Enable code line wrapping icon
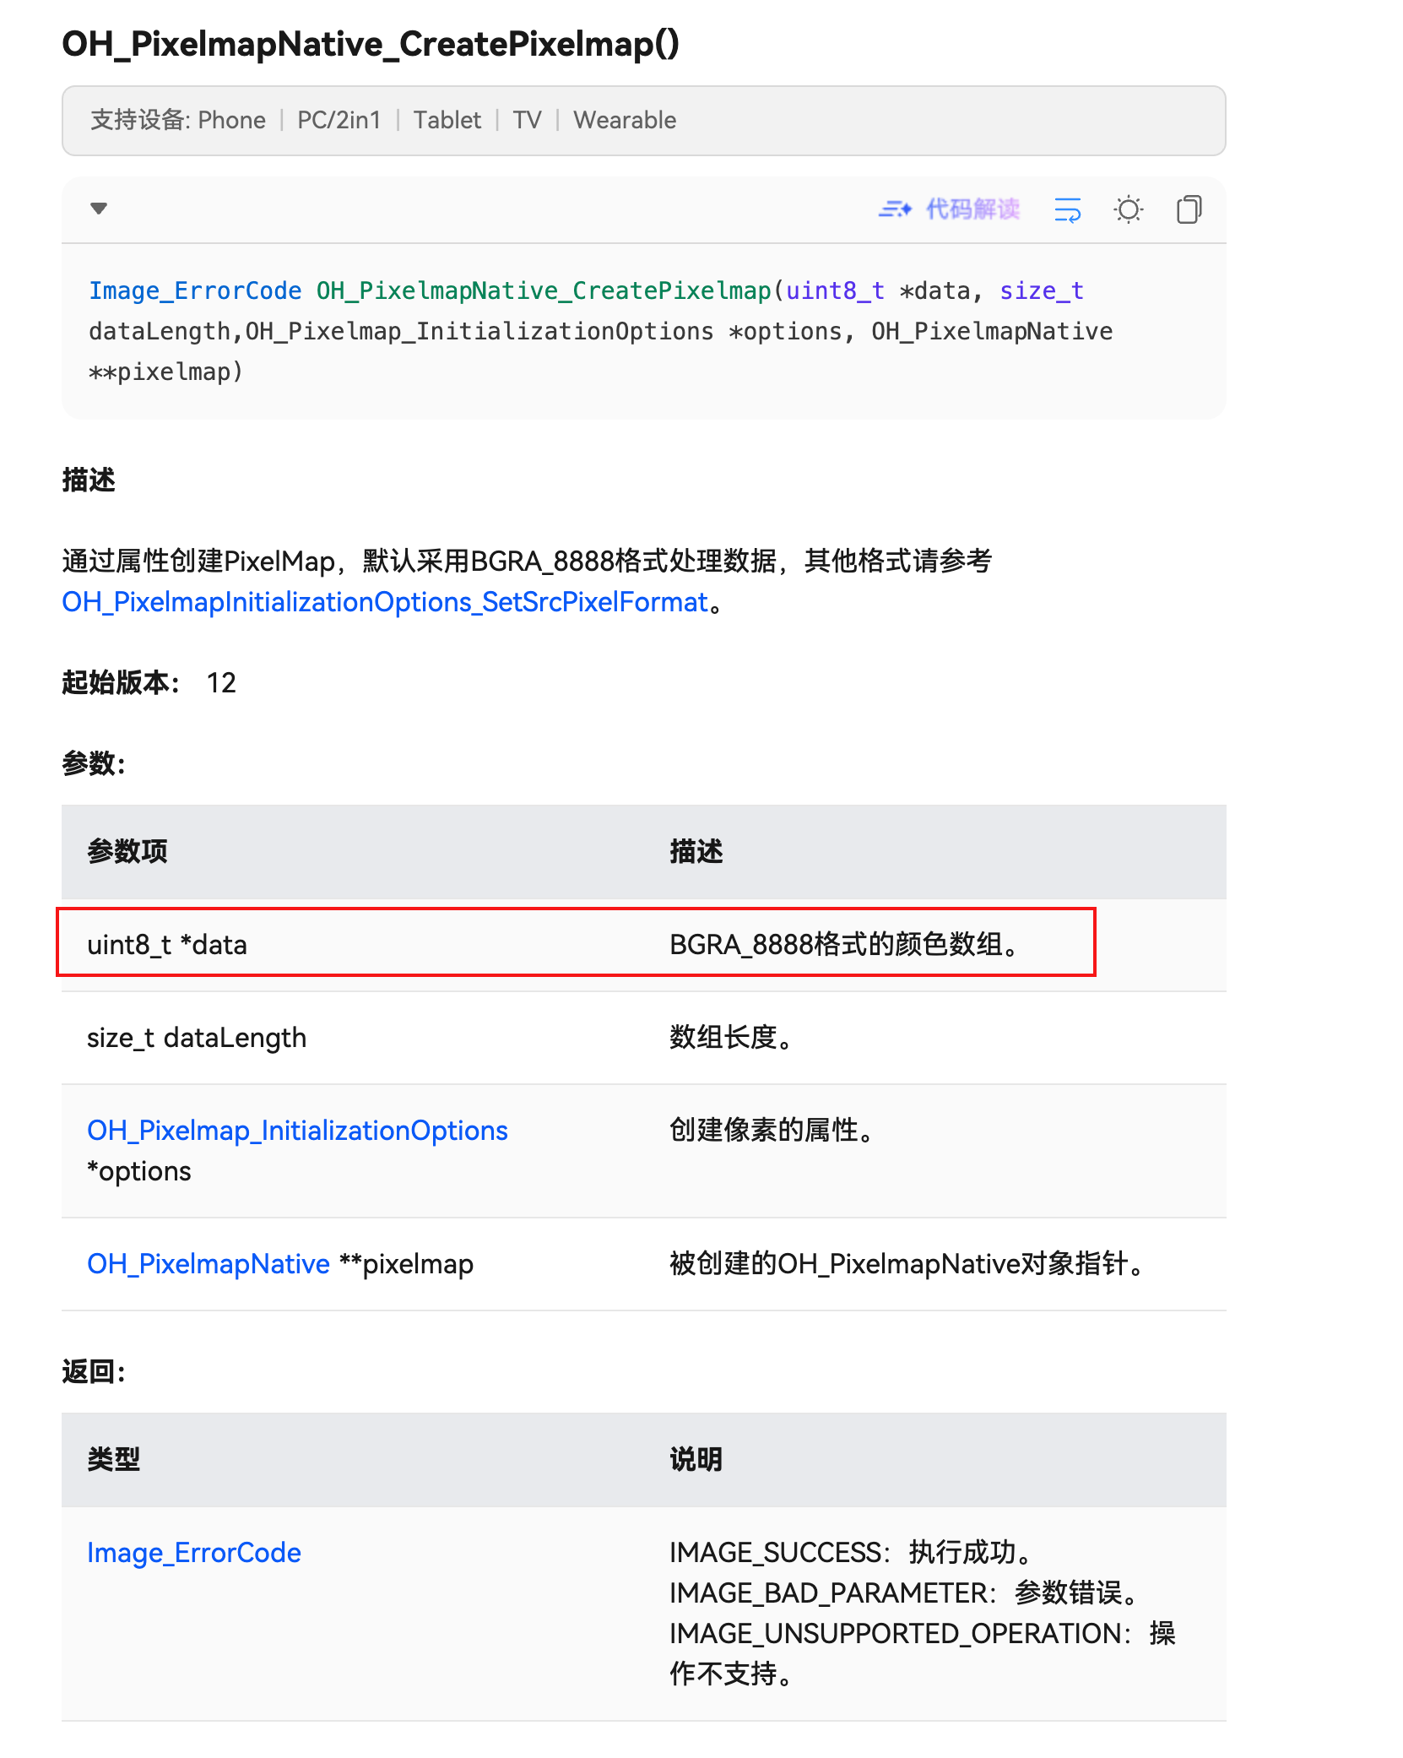The image size is (1403, 1758). pos(1066,209)
